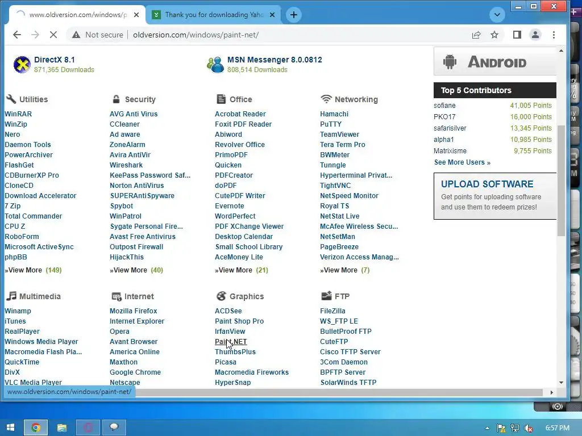Viewport: 582px width, 436px height.
Task: Open the MSN Messenger 8.0.0812 link
Action: point(275,60)
